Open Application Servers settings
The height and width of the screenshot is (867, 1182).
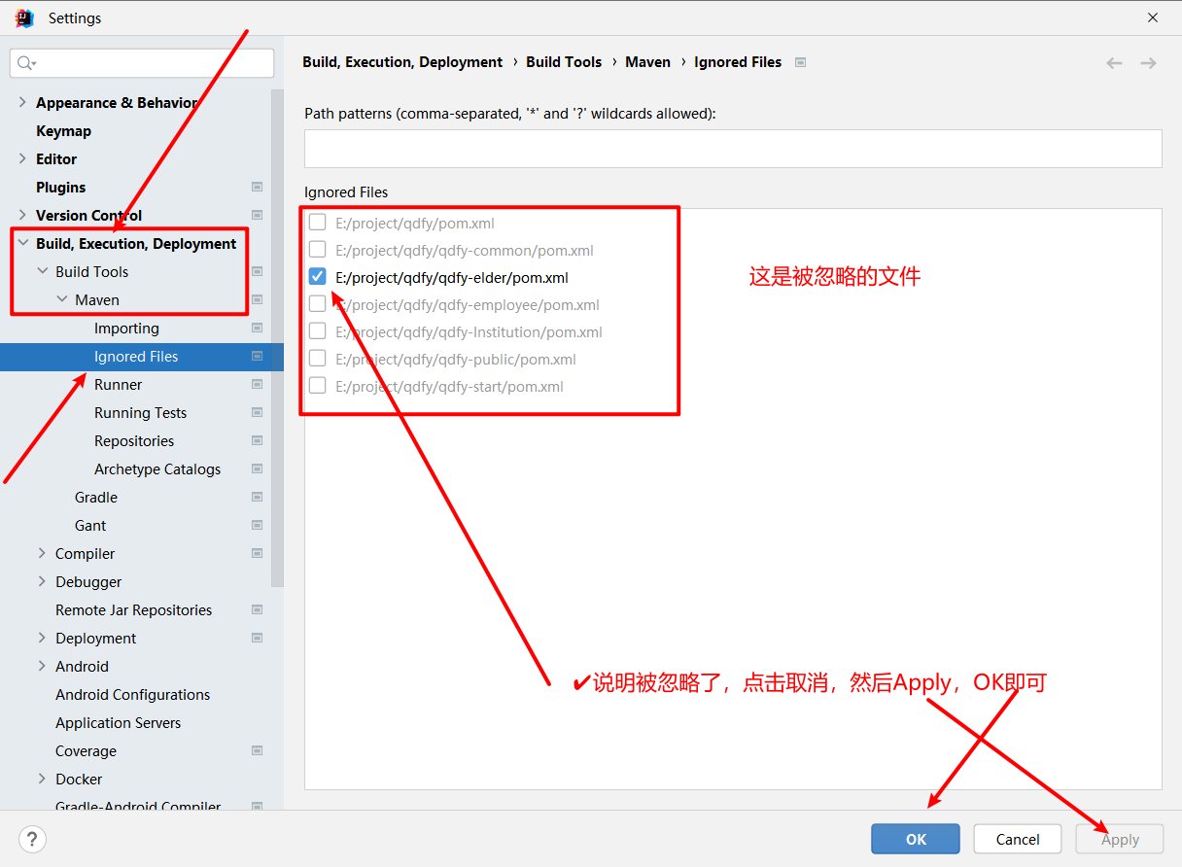(x=118, y=722)
